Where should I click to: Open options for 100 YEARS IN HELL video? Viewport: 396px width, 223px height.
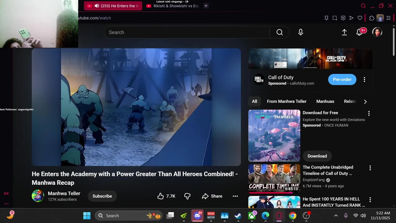[x=370, y=200]
